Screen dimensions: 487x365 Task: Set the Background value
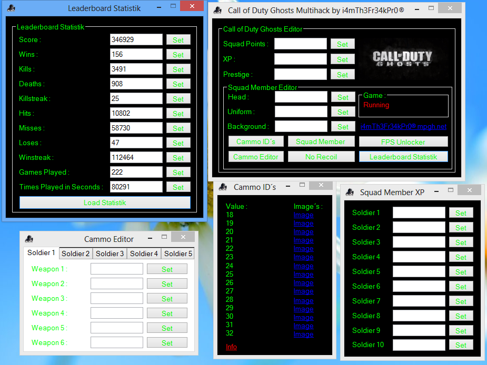coord(343,127)
